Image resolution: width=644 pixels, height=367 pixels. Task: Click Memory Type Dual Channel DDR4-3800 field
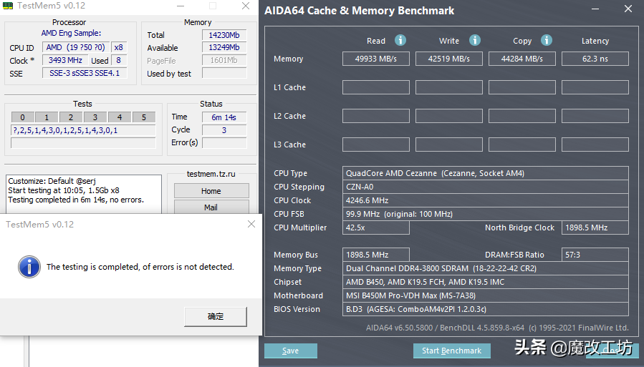486,268
